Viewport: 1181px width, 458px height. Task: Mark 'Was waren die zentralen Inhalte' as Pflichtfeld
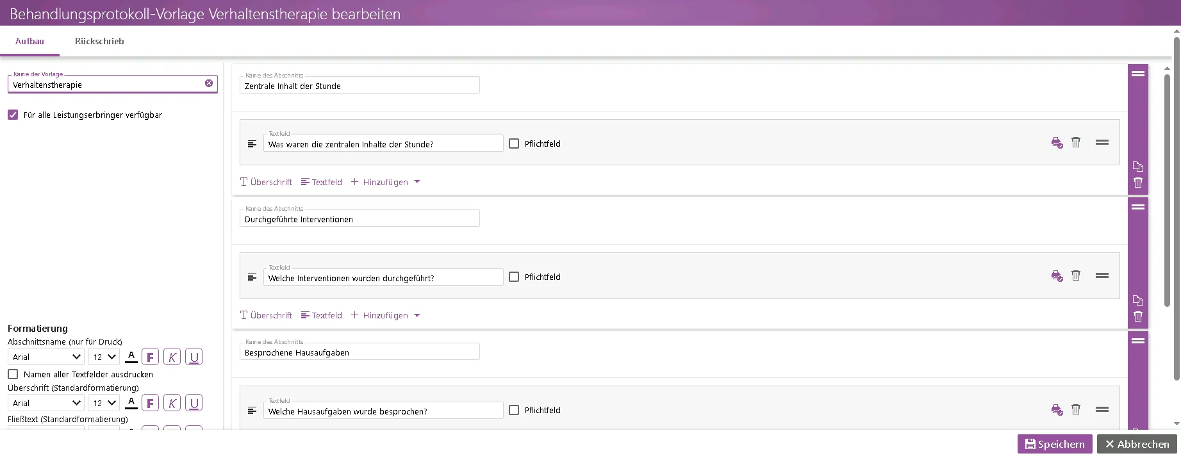[514, 143]
